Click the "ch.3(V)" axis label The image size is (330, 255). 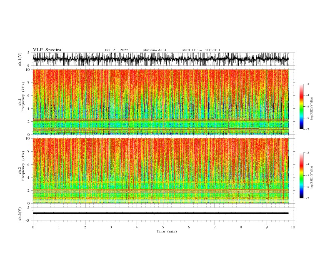(x=20, y=214)
